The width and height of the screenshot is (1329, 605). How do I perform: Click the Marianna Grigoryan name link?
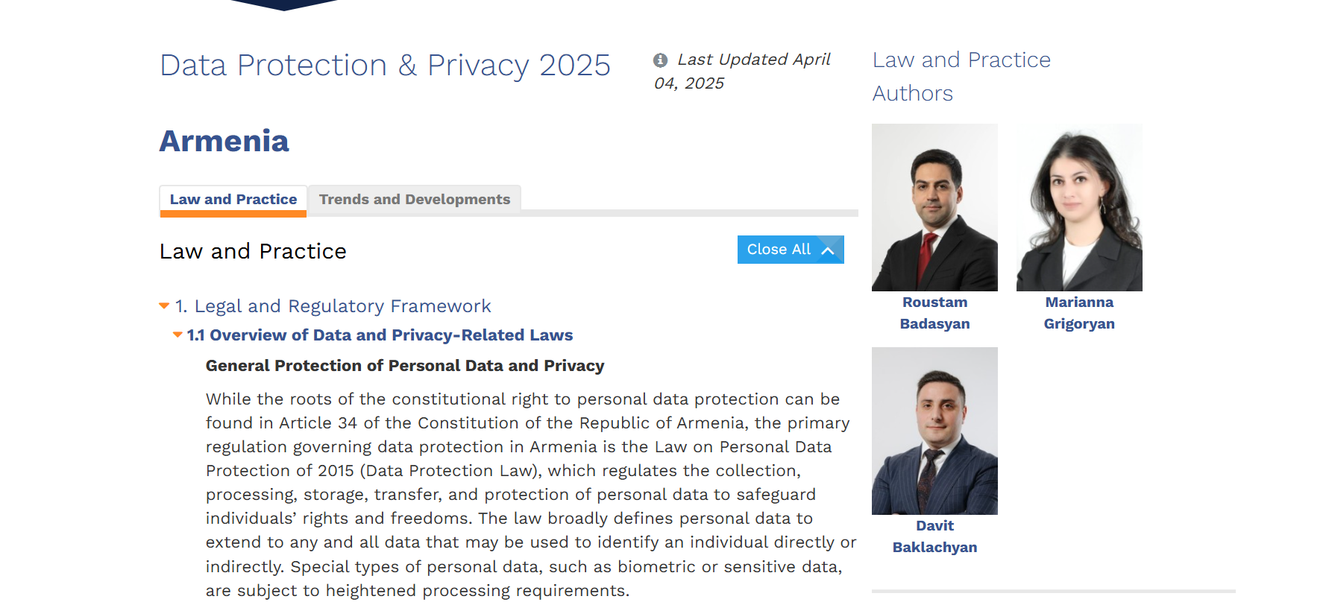1079,313
